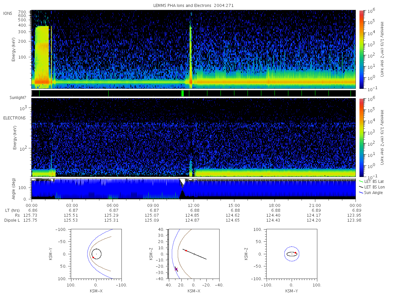Click the ion spectrogram panel
395x296 pixels.
point(194,49)
